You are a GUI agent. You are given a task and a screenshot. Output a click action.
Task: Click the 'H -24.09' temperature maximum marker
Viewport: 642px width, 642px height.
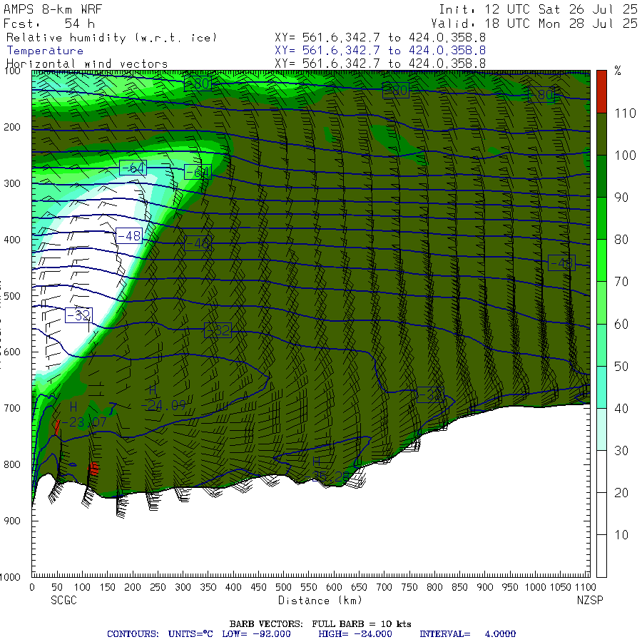click(x=163, y=398)
